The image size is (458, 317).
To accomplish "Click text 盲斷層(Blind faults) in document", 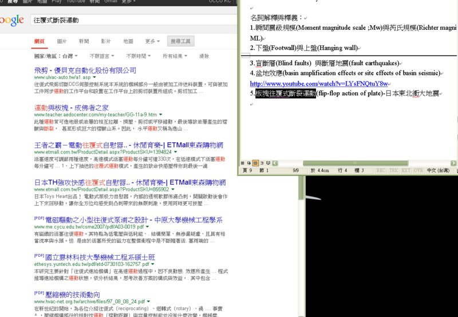I will pos(283,63).
